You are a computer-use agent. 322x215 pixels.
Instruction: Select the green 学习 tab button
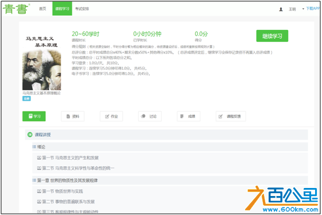pyautogui.click(x=34, y=116)
